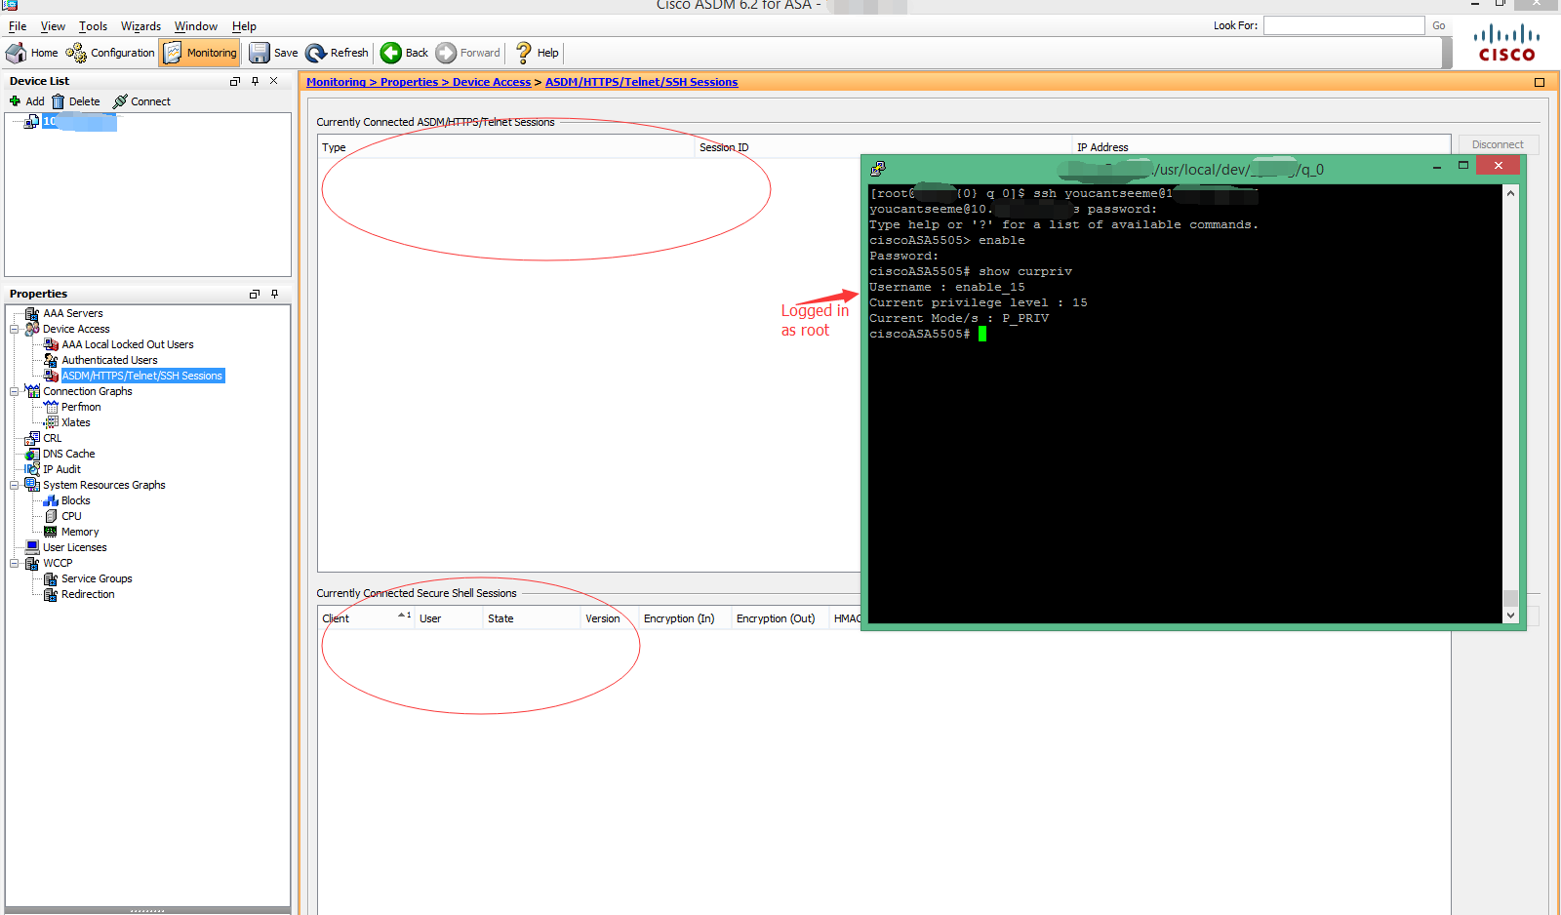Select Service Groups under WCCP

[x=97, y=578]
